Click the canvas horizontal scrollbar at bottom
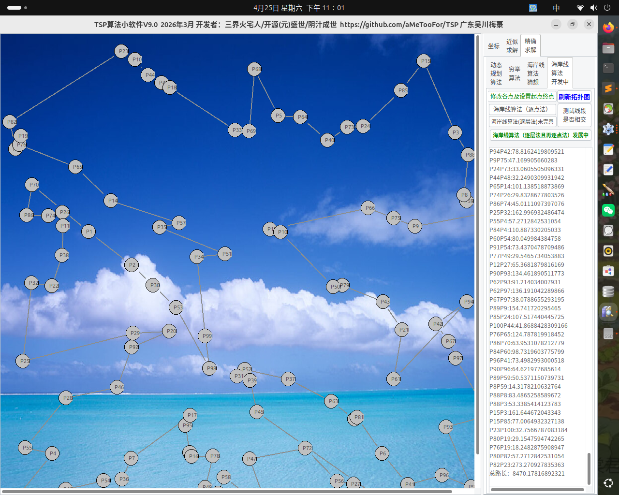 (227, 491)
